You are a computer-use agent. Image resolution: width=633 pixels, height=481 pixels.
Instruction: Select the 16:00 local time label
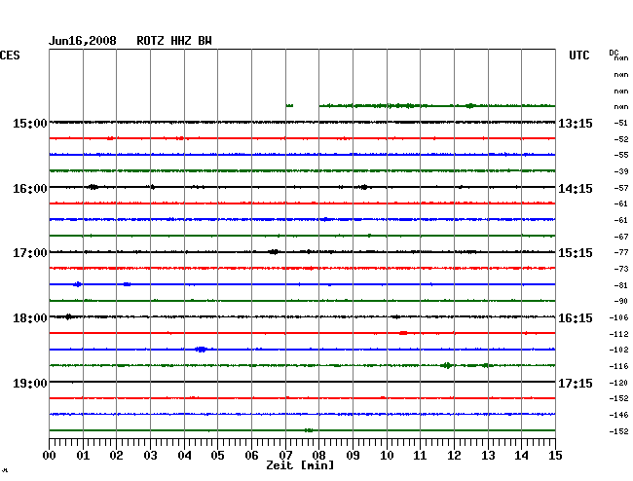30,189
